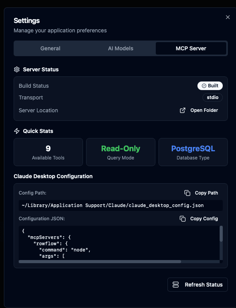Click the "command": "node" JSON line

pos(65,250)
